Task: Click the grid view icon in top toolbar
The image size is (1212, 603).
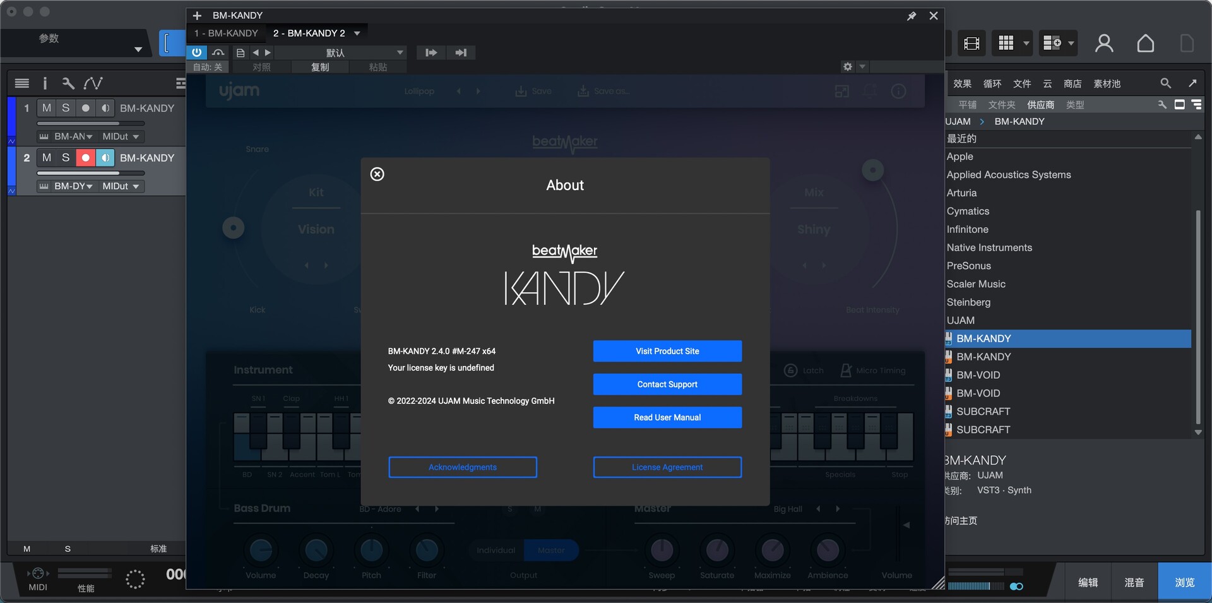Action: 1006,43
